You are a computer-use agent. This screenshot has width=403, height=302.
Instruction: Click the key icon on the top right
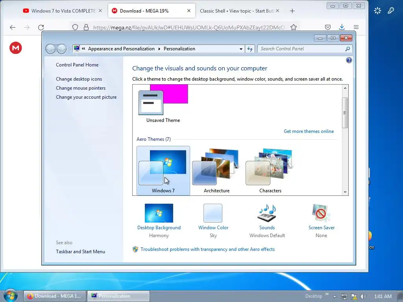pos(391,11)
